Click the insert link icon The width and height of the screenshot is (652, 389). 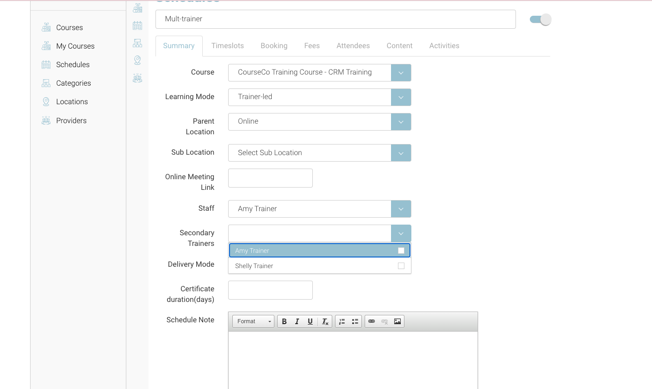click(372, 321)
